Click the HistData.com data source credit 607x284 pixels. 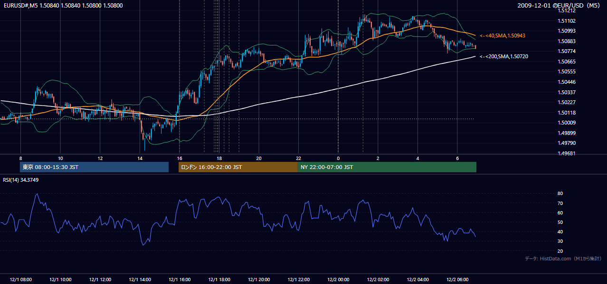pos(563,258)
